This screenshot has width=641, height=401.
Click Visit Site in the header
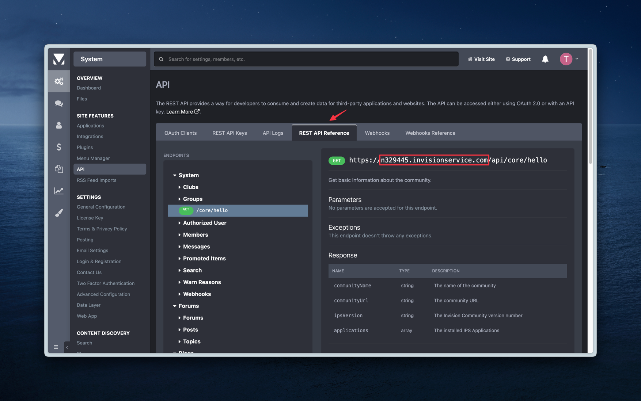(x=484, y=59)
